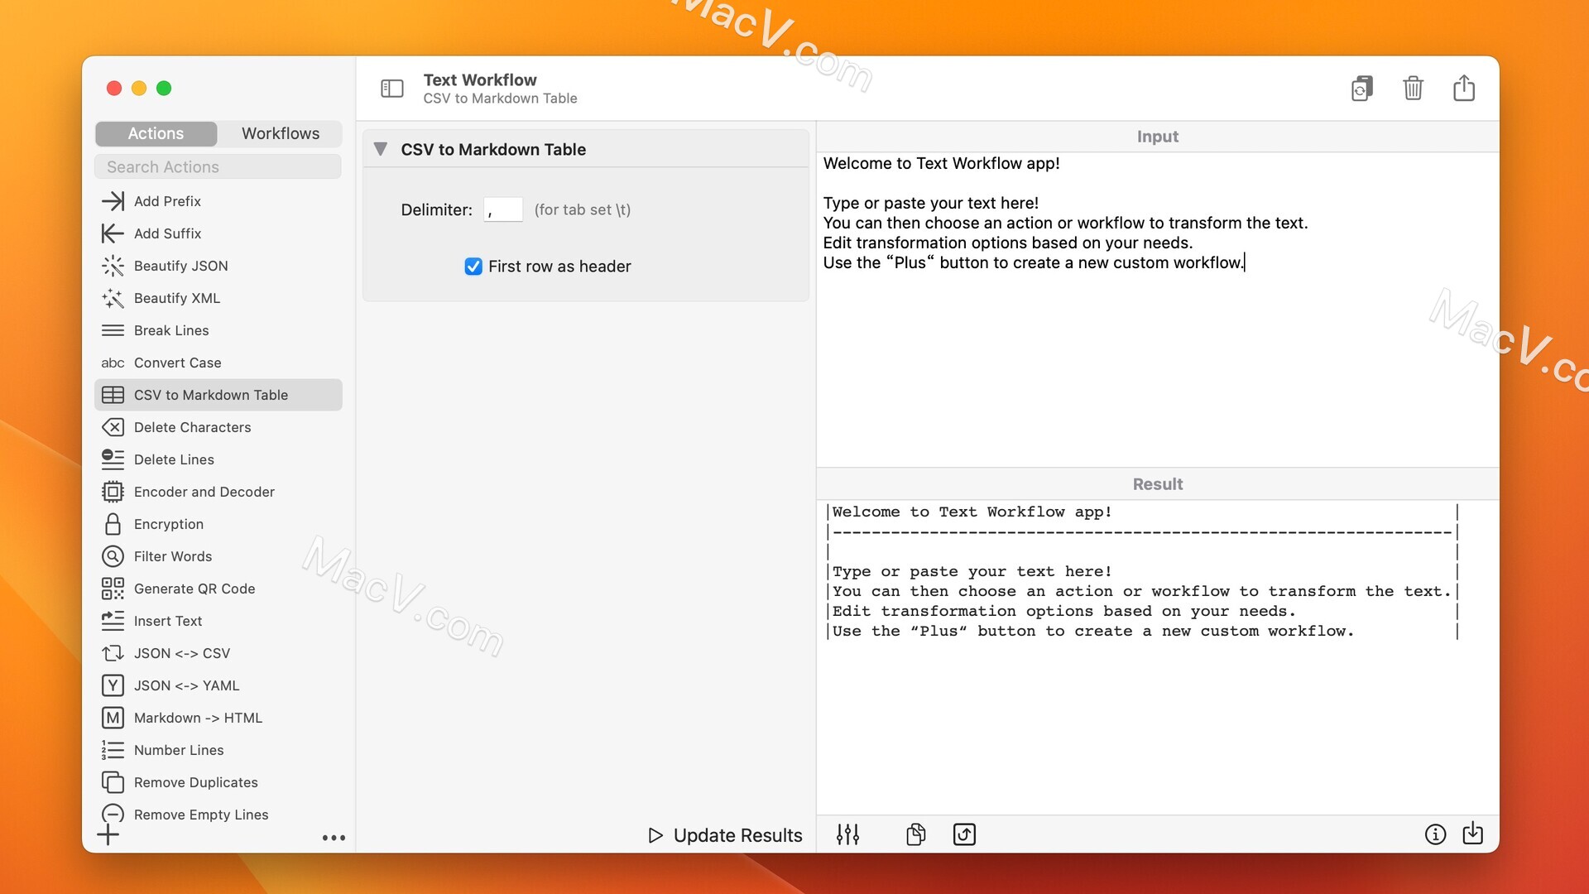
Task: Add a new action with the plus button
Action: pyautogui.click(x=108, y=835)
